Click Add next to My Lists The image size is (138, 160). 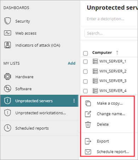pos(71,63)
